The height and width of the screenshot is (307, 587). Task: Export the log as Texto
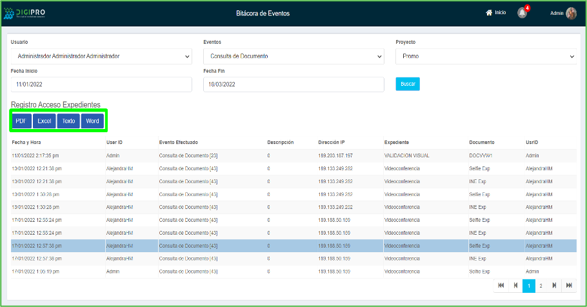coord(68,121)
